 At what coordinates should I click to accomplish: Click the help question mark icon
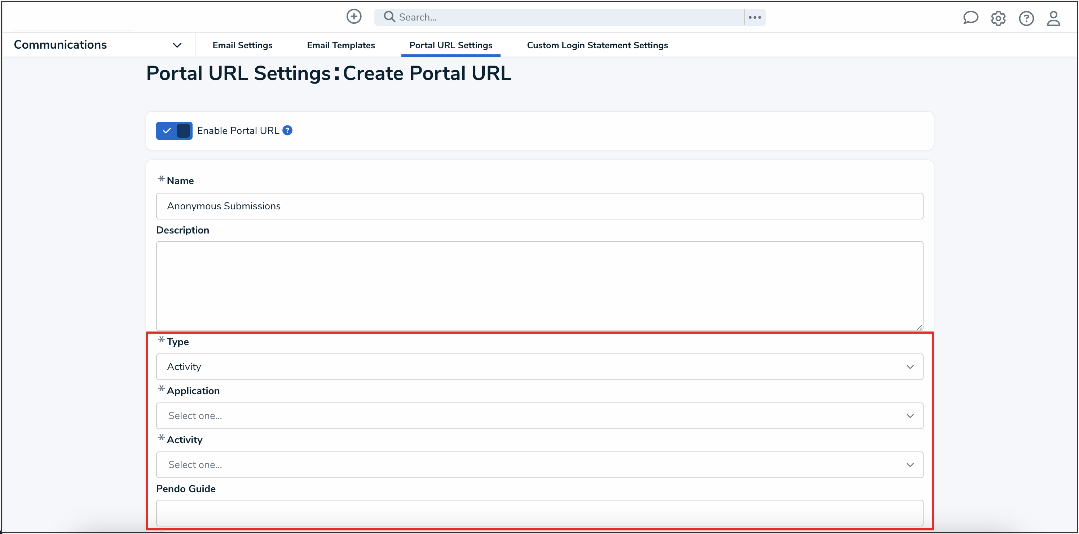(1026, 18)
